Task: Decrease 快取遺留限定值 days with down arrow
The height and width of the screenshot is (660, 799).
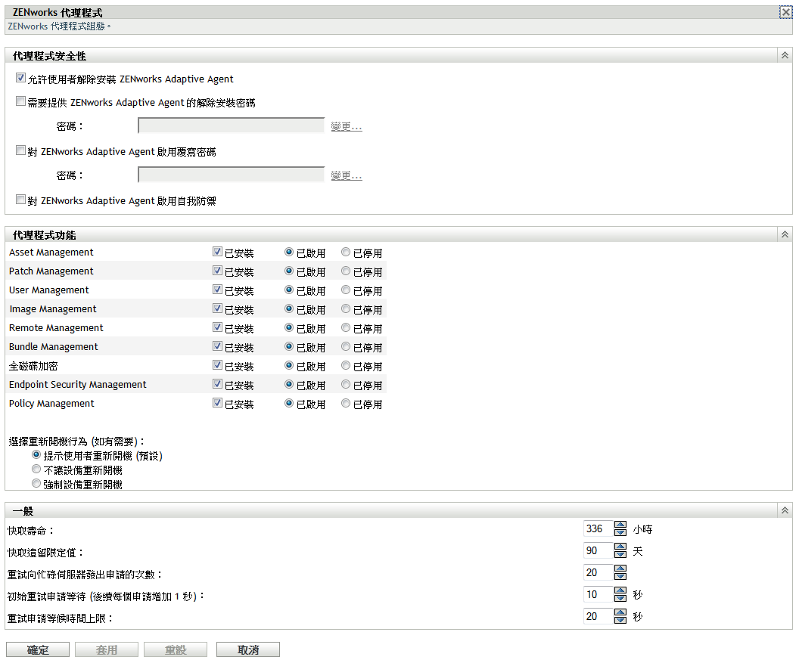Action: pyautogui.click(x=620, y=554)
